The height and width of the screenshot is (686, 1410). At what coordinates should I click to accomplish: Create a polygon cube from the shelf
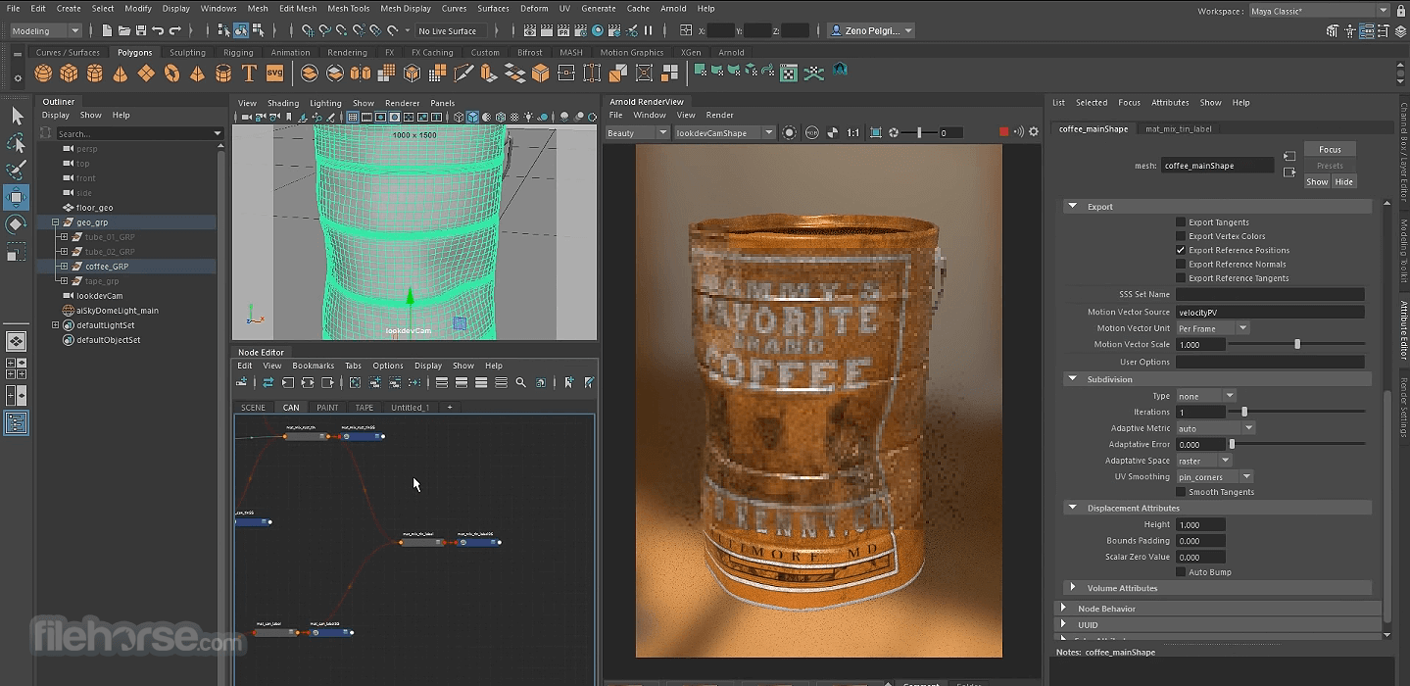click(x=69, y=73)
